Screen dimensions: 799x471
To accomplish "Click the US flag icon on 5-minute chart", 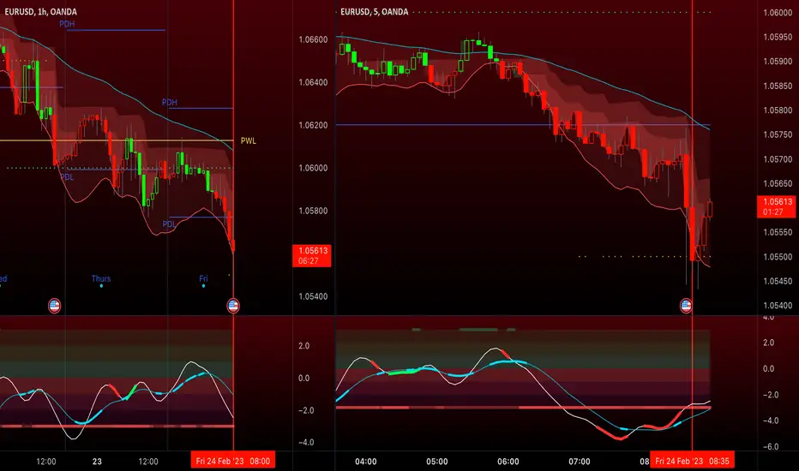I will pos(686,306).
